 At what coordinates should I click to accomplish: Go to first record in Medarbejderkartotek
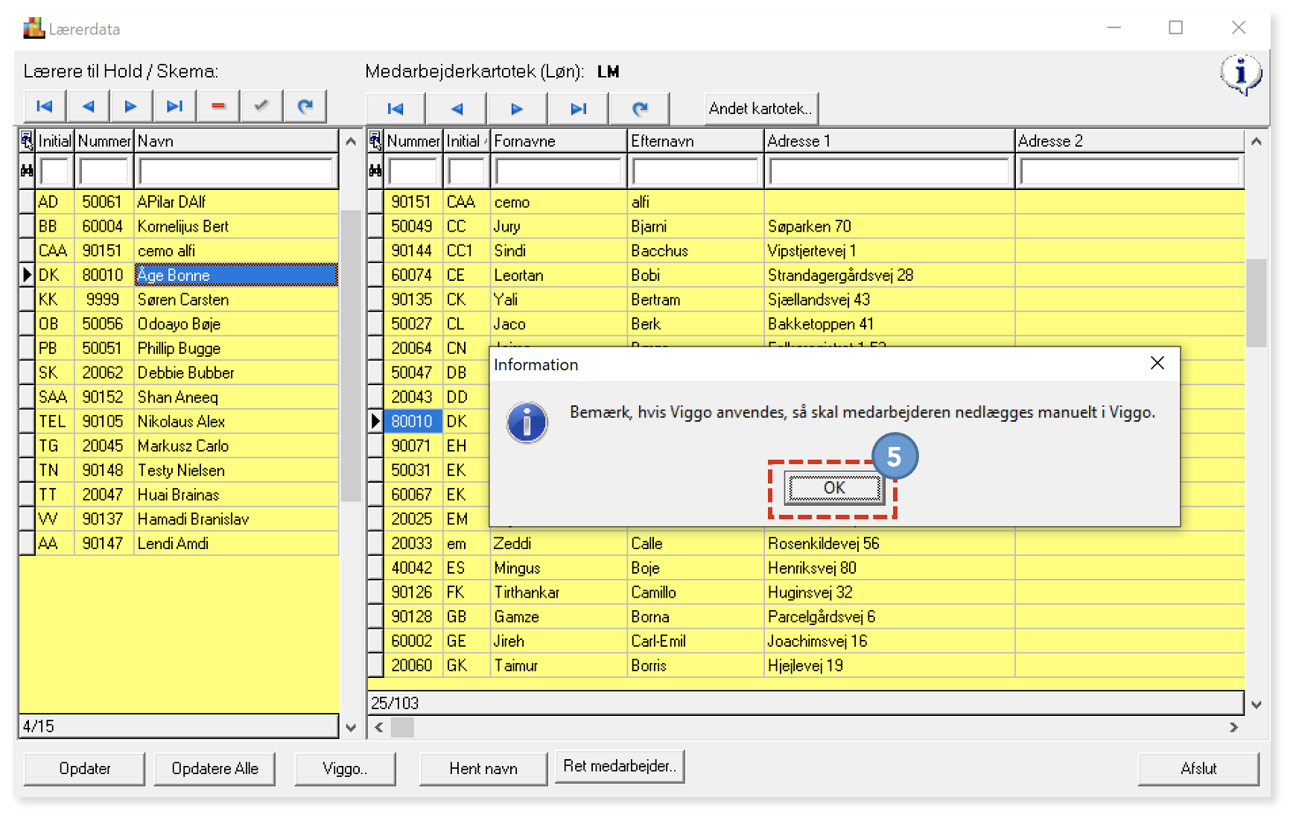pyautogui.click(x=396, y=109)
